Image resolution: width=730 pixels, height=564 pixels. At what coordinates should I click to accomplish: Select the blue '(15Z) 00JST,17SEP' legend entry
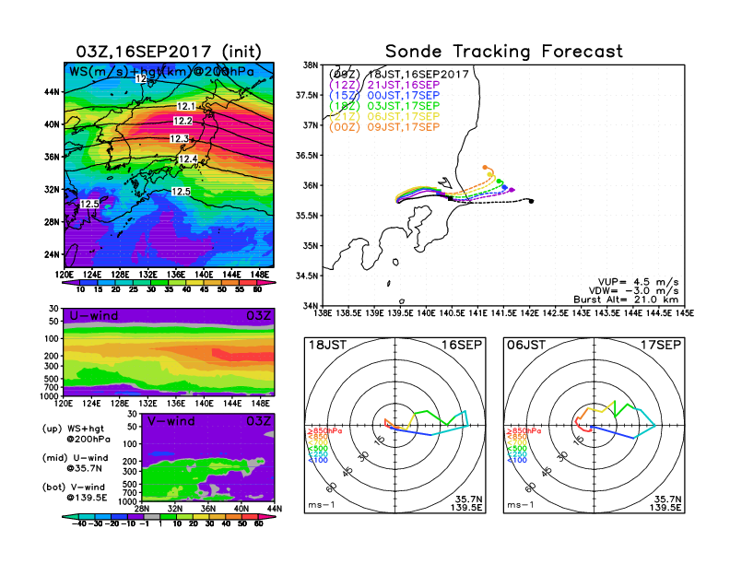384,96
